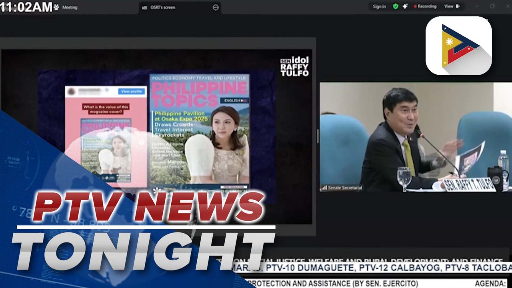Click the signal bars icon beside Senate Secretariat
This screenshot has height=288, width=512.
[x=324, y=188]
